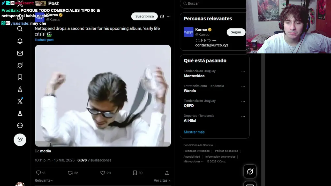Like the post with 211 likes
The image size is (331, 186).
coord(103,173)
